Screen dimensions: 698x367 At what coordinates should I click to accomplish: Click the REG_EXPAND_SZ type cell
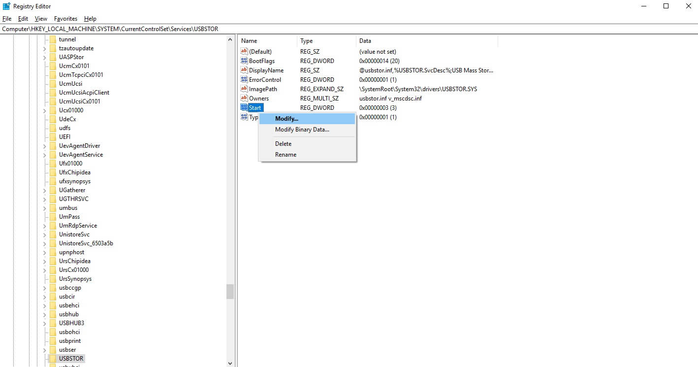(x=322, y=89)
